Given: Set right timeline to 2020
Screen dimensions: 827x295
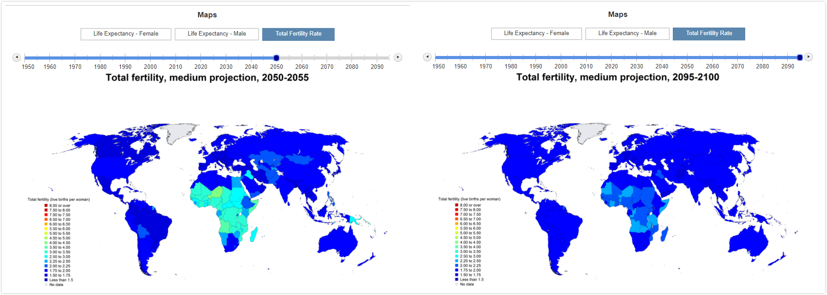Looking at the screenshot, I should point(611,57).
